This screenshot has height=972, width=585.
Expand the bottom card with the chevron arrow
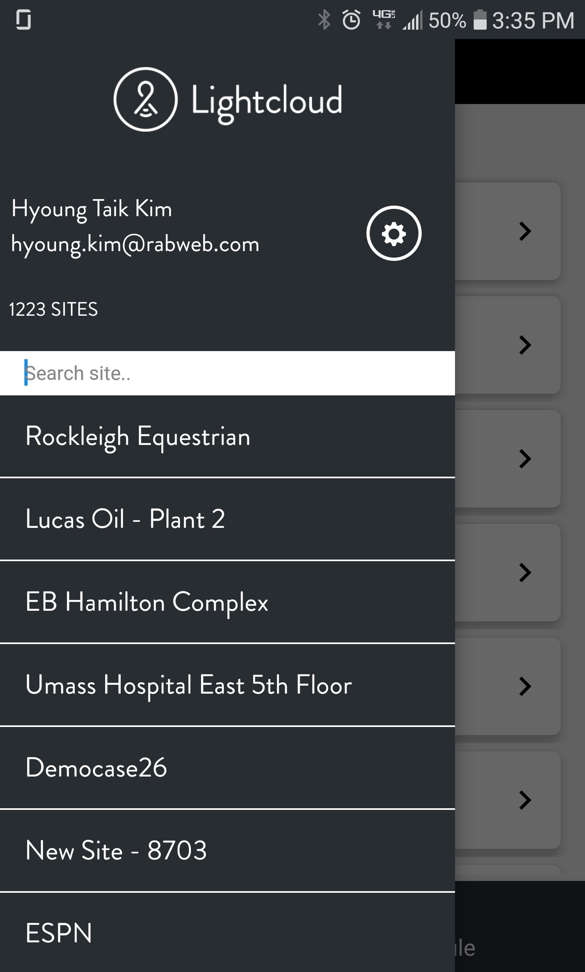525,801
